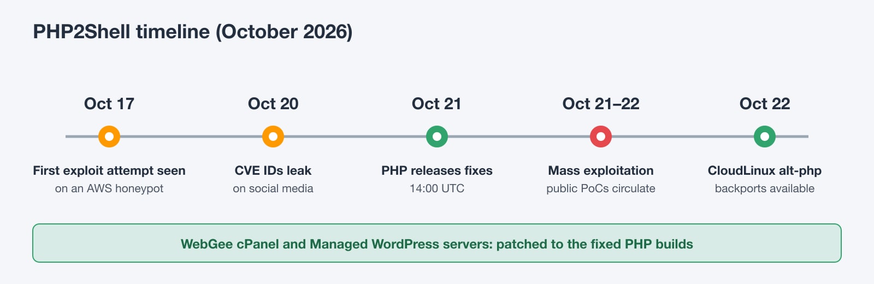Click 'public PoCs circulate' caption

[601, 188]
